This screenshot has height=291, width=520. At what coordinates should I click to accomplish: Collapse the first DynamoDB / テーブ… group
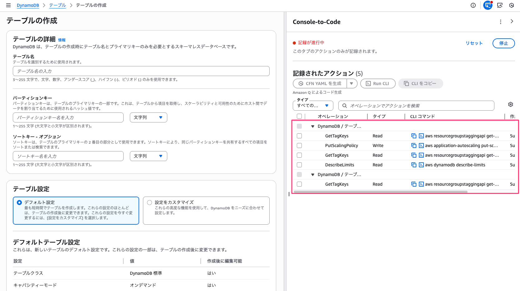(x=313, y=126)
